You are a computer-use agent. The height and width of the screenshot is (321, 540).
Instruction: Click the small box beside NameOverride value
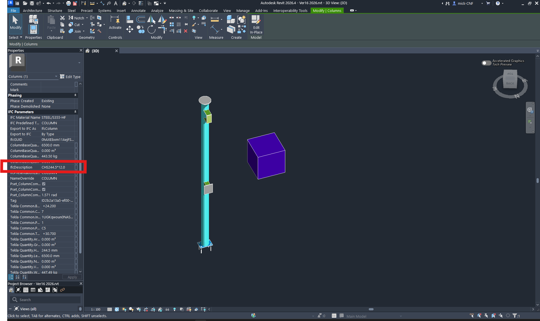point(76,178)
